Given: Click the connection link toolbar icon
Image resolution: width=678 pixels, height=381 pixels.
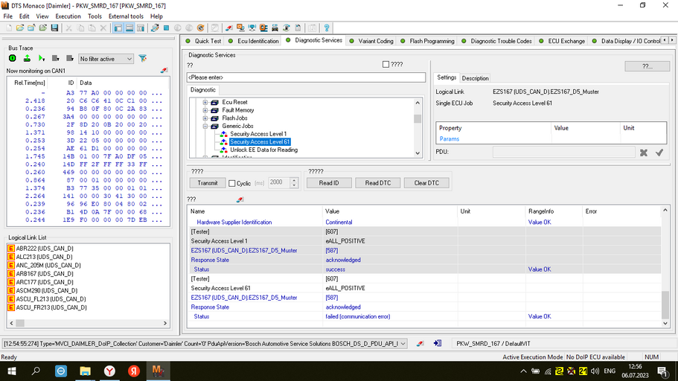Looking at the screenshot, I should (155, 28).
